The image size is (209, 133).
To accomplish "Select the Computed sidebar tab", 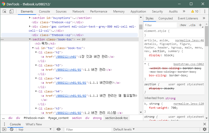I will (x=166, y=18).
